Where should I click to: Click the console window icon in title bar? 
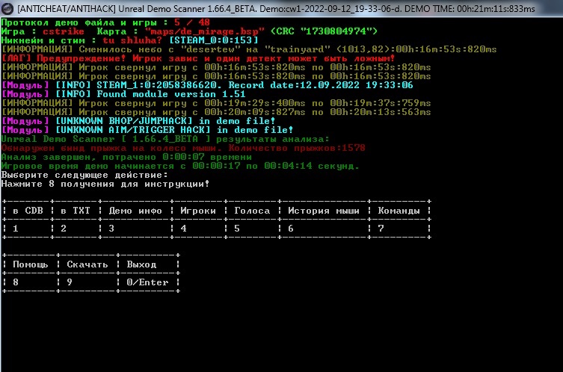(7, 8)
